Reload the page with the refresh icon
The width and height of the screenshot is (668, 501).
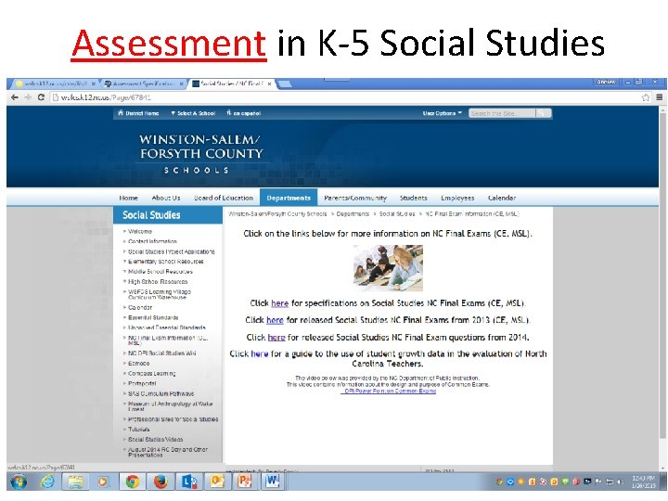pyautogui.click(x=42, y=97)
